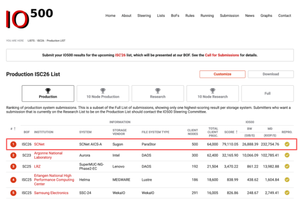The height and width of the screenshot is (199, 301).
Task: Switch to the 10 Node Research tab
Action: (213, 93)
